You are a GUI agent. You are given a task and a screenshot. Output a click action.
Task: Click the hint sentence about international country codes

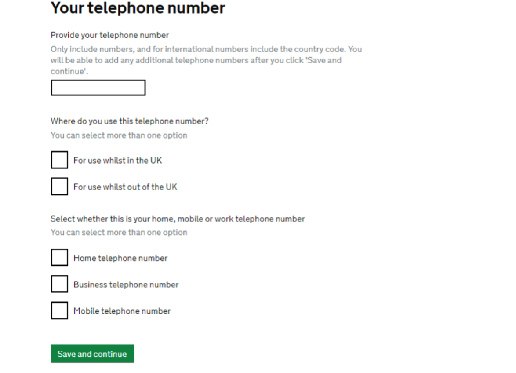206,49
